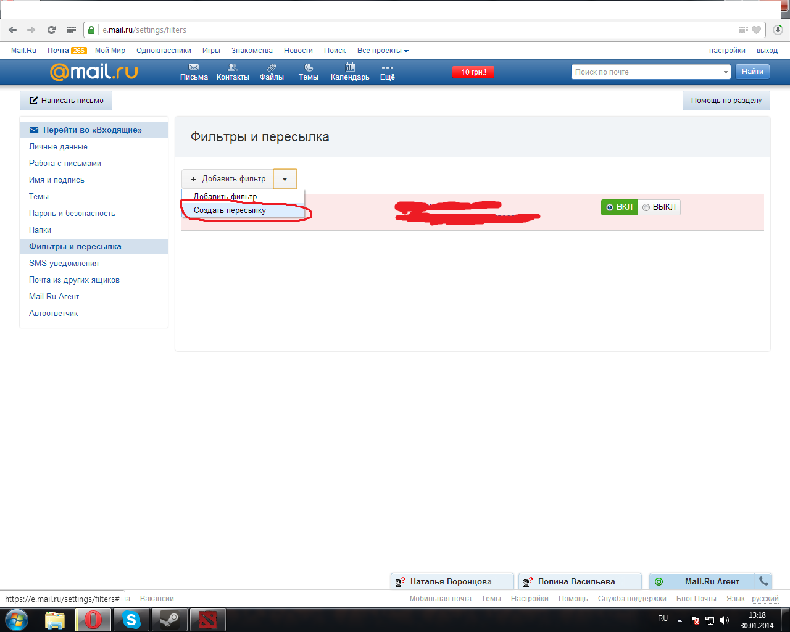
Task: Open Календарь icon
Action: pos(350,67)
